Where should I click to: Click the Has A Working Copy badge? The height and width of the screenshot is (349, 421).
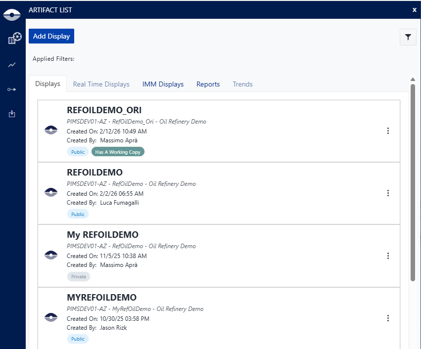pos(118,152)
